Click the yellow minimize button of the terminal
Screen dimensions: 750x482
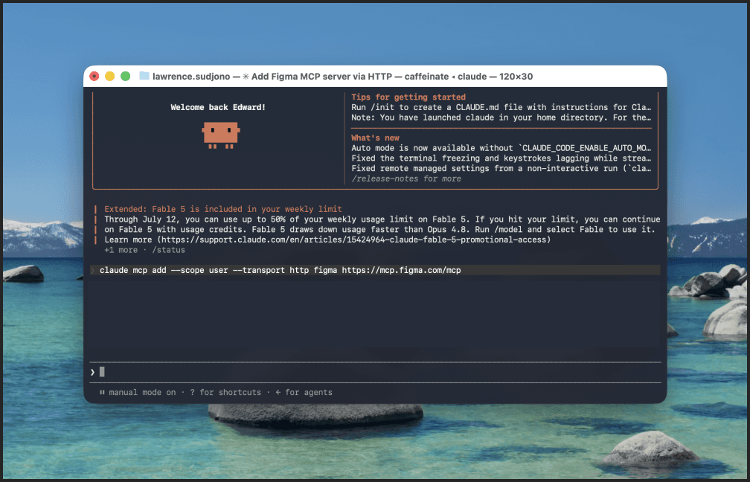click(109, 76)
